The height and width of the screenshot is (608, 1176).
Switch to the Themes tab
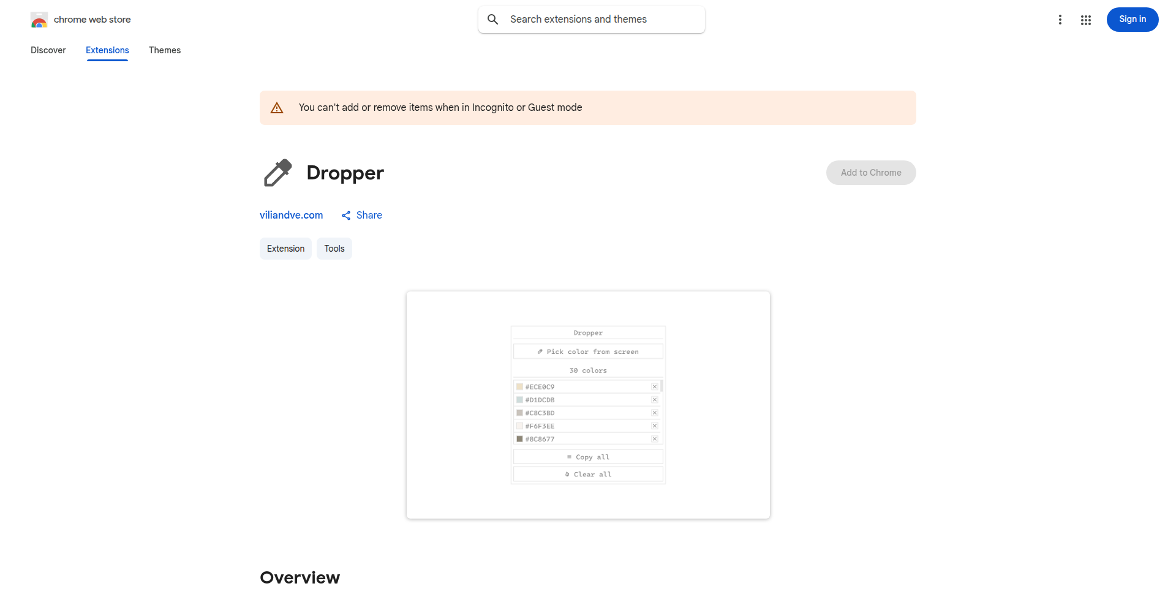pos(164,50)
